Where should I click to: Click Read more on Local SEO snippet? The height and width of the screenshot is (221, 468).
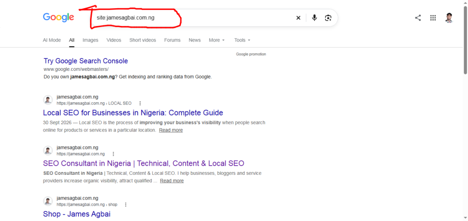pos(171,130)
